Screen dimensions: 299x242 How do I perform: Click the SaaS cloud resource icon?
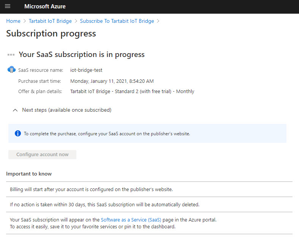coord(11,70)
